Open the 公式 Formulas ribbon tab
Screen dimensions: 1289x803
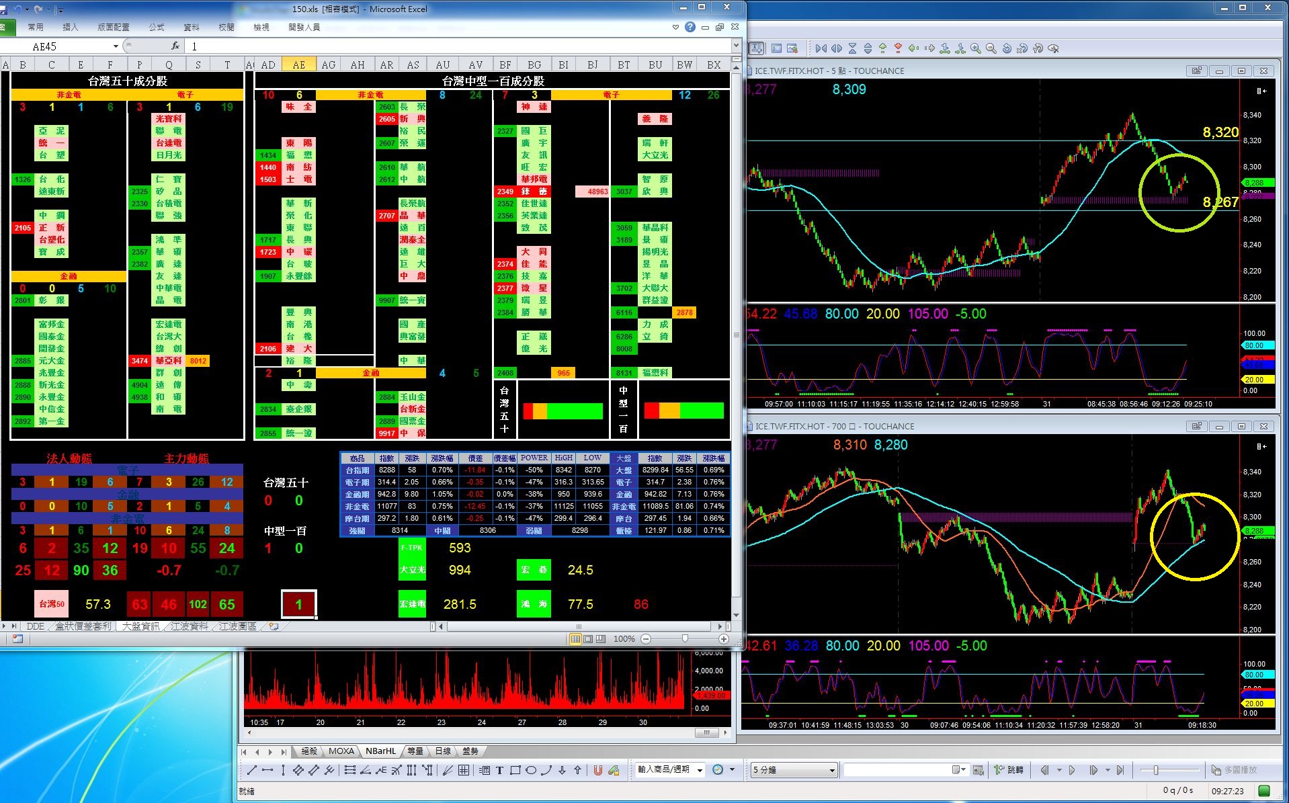pyautogui.click(x=157, y=27)
